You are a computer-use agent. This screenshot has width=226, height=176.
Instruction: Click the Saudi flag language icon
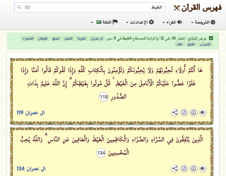point(99,22)
